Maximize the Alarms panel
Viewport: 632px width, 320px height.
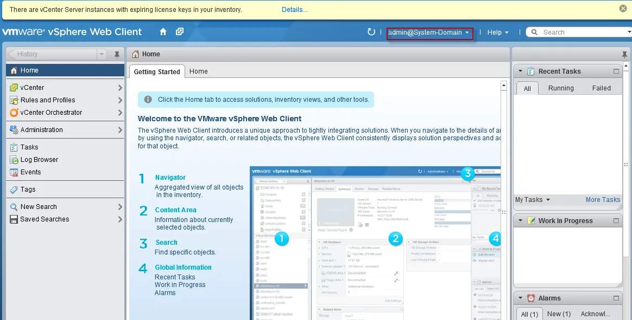point(616,298)
